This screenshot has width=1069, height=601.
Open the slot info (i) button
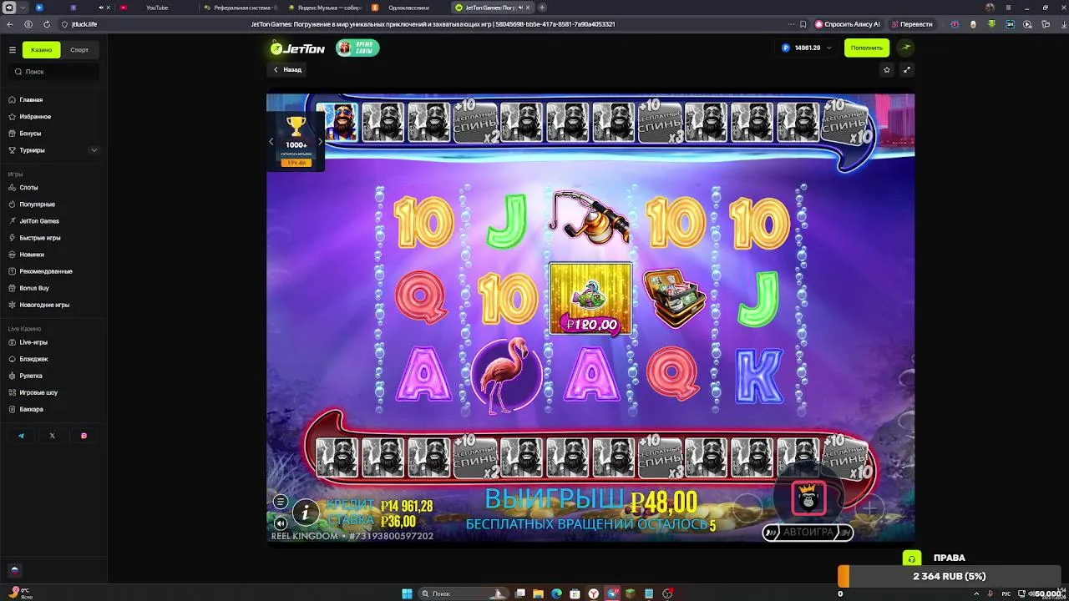306,513
